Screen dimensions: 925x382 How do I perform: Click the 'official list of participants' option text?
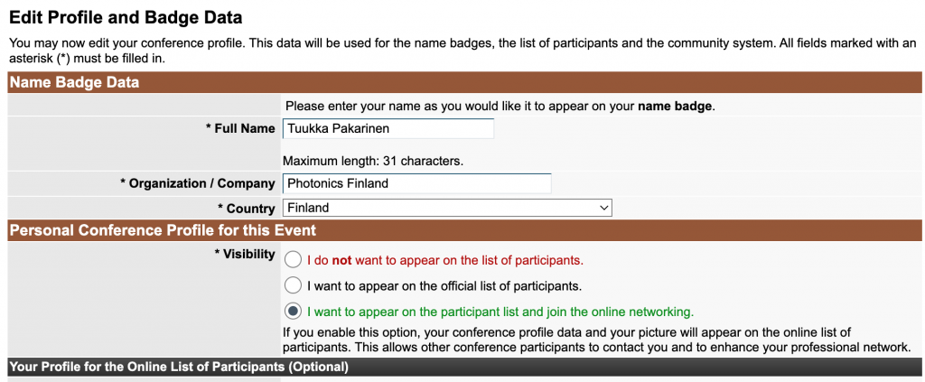444,285
